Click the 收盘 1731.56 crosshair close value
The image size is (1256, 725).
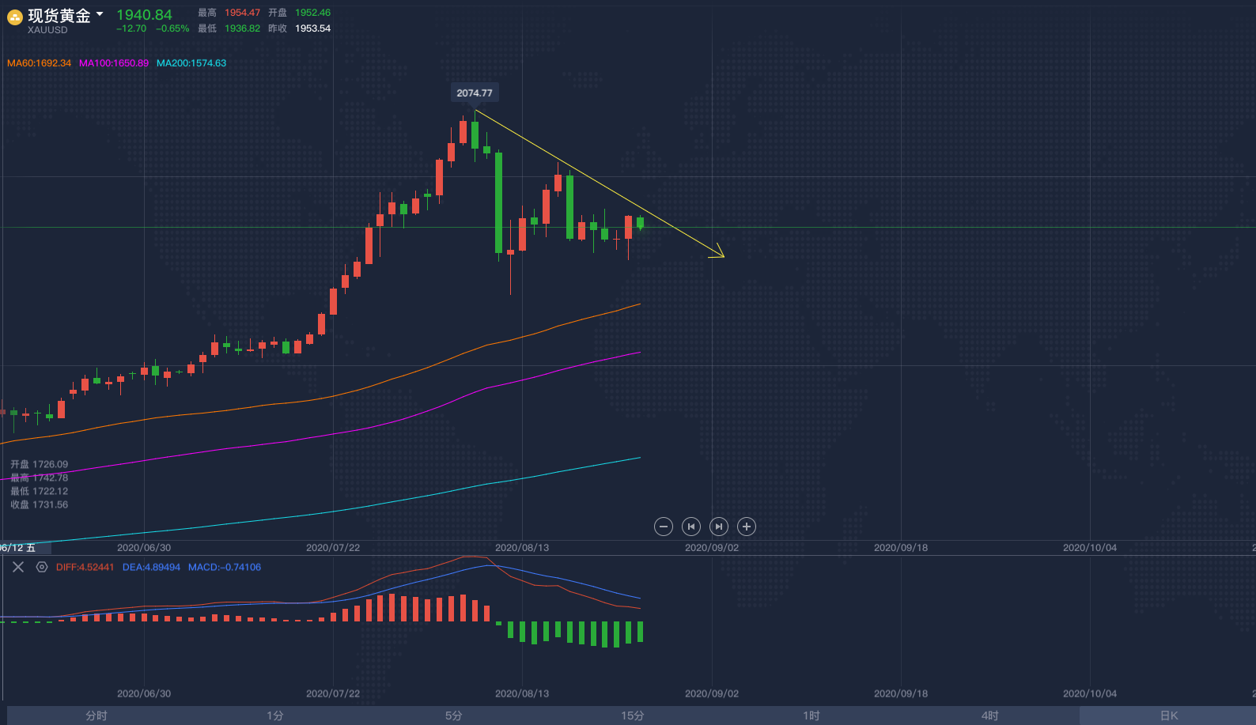[x=40, y=504]
